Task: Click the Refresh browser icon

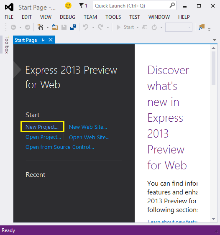Action: (x=154, y=27)
